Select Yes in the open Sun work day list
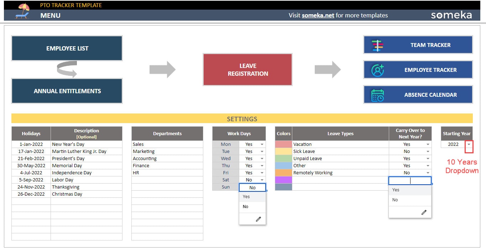This screenshot has width=486, height=249. (246, 196)
